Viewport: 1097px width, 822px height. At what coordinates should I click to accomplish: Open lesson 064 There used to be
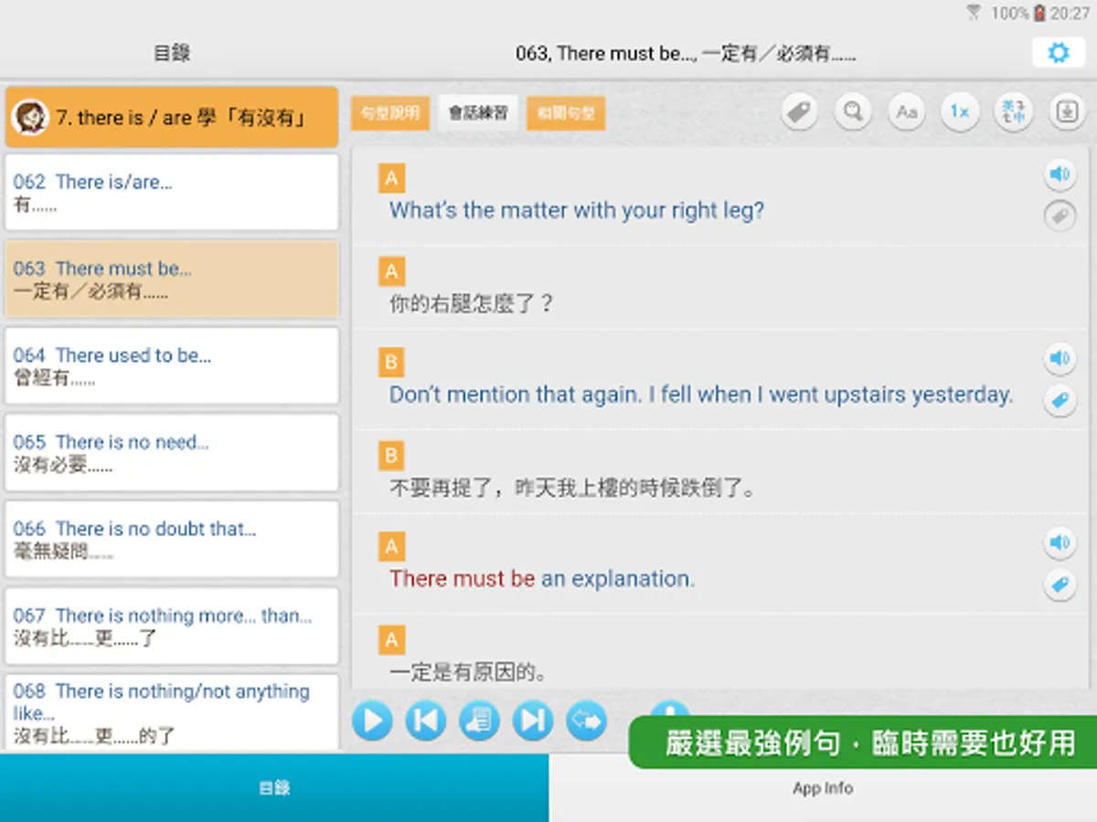[172, 366]
